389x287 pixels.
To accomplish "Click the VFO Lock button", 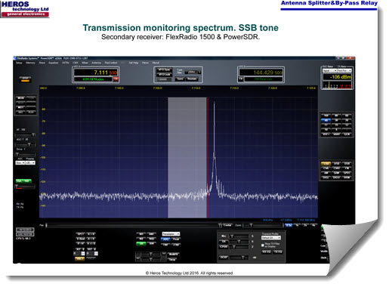I will (x=164, y=75).
